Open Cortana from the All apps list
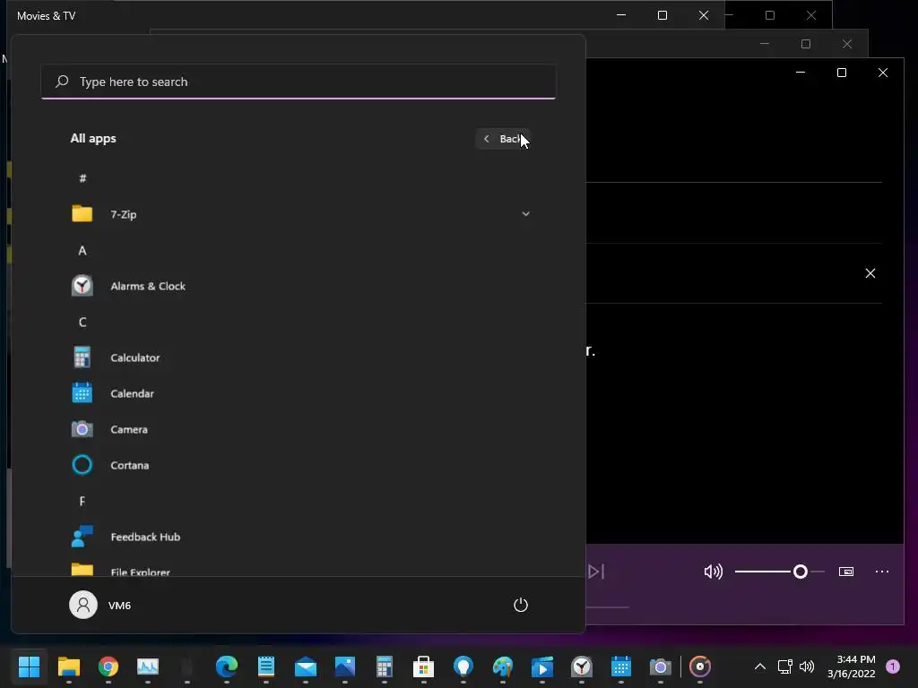Screen dimensions: 918x688 [299, 465]
